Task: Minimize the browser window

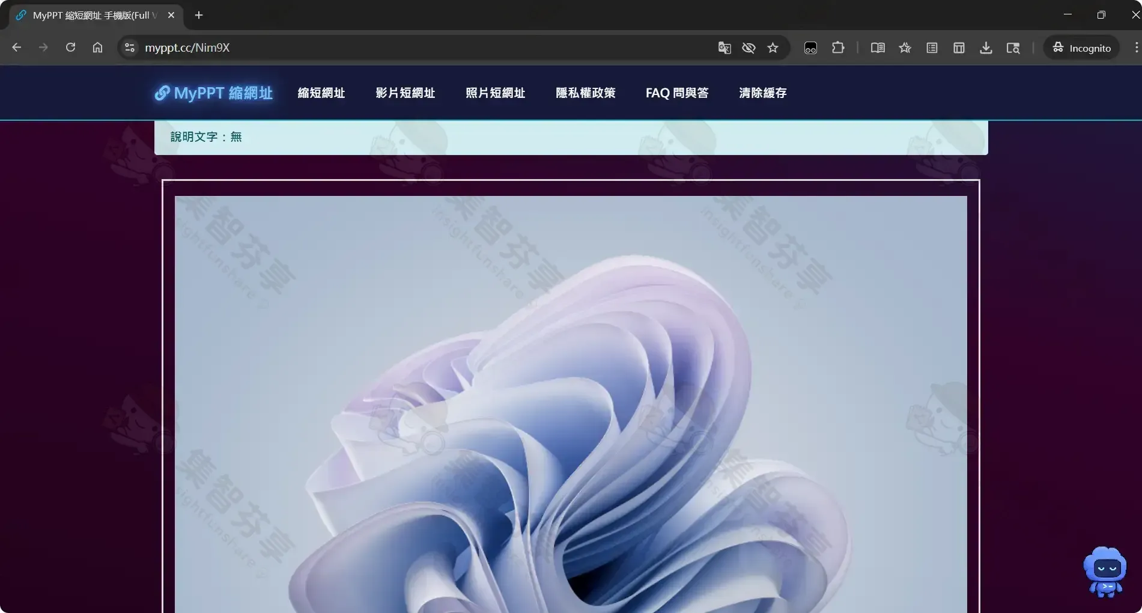Action: pyautogui.click(x=1068, y=14)
